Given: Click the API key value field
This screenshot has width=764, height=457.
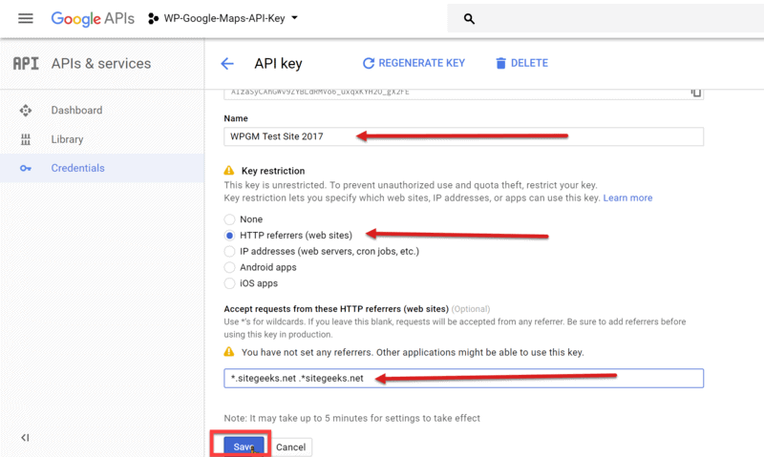Looking at the screenshot, I should tap(463, 93).
